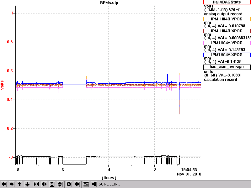The width and height of the screenshot is (251, 188).
Task: Click the calculation record text
Action: point(221,80)
